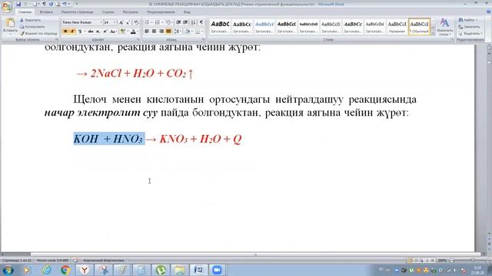The width and height of the screenshot is (492, 276).
Task: Switch to the Вставка tab
Action: pos(46,12)
